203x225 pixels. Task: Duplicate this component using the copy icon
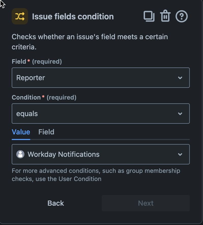(x=149, y=17)
